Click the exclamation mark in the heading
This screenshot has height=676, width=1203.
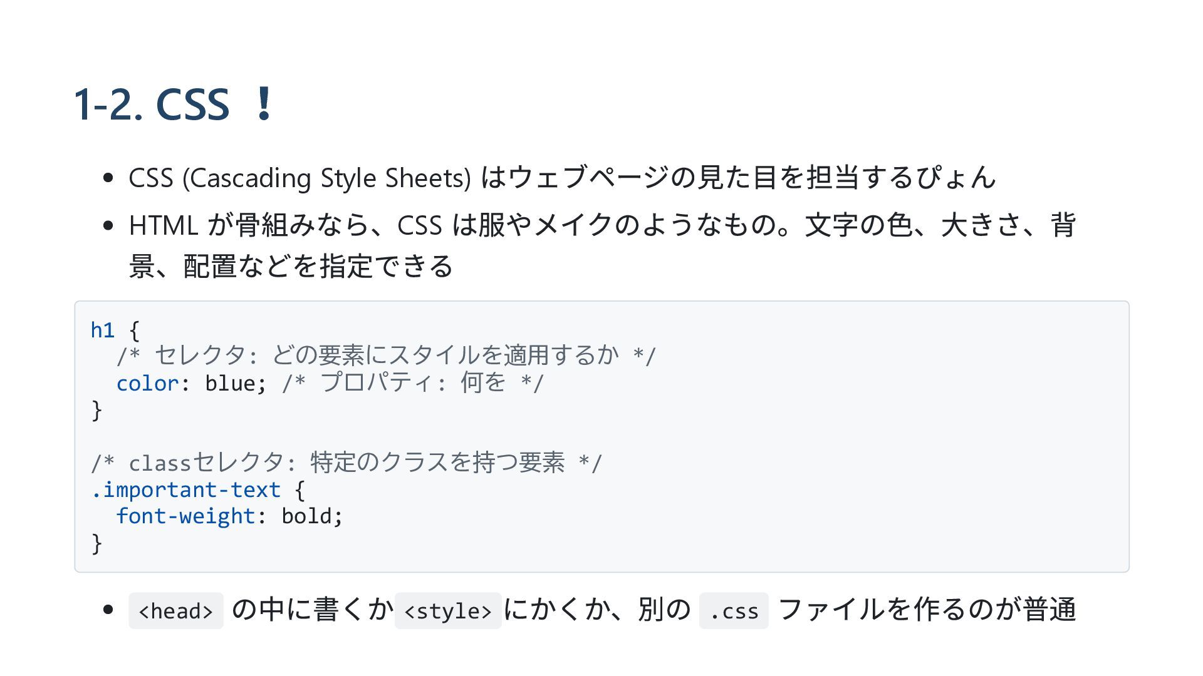click(x=264, y=104)
